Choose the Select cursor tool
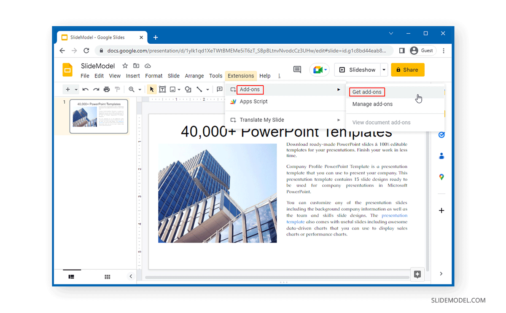Image resolution: width=506 pixels, height=313 pixels. tap(152, 89)
